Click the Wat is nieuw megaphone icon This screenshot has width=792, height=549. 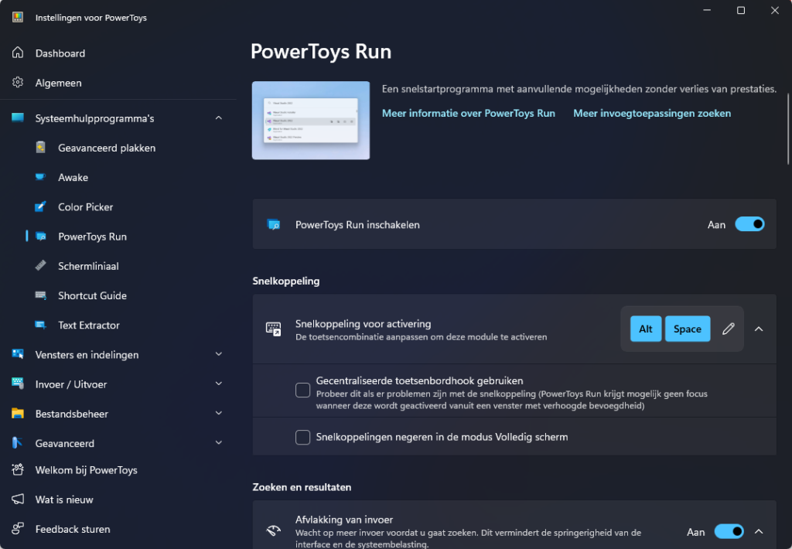point(18,499)
